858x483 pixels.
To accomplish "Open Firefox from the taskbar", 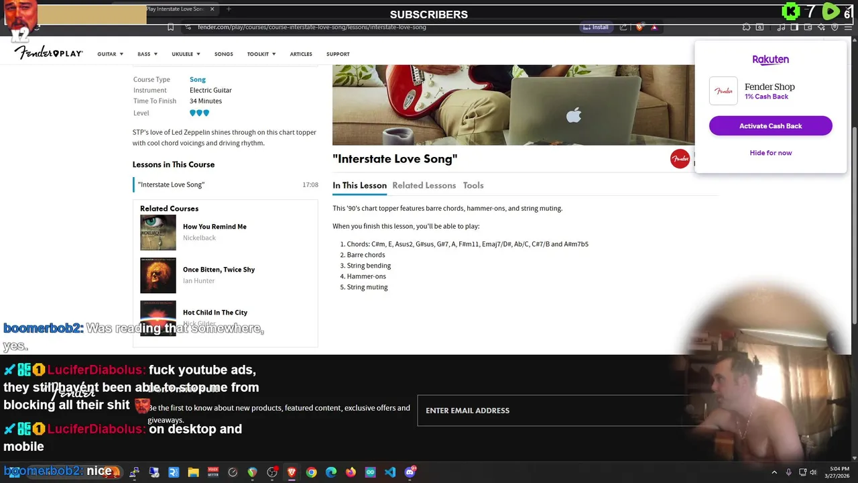I will click(351, 472).
